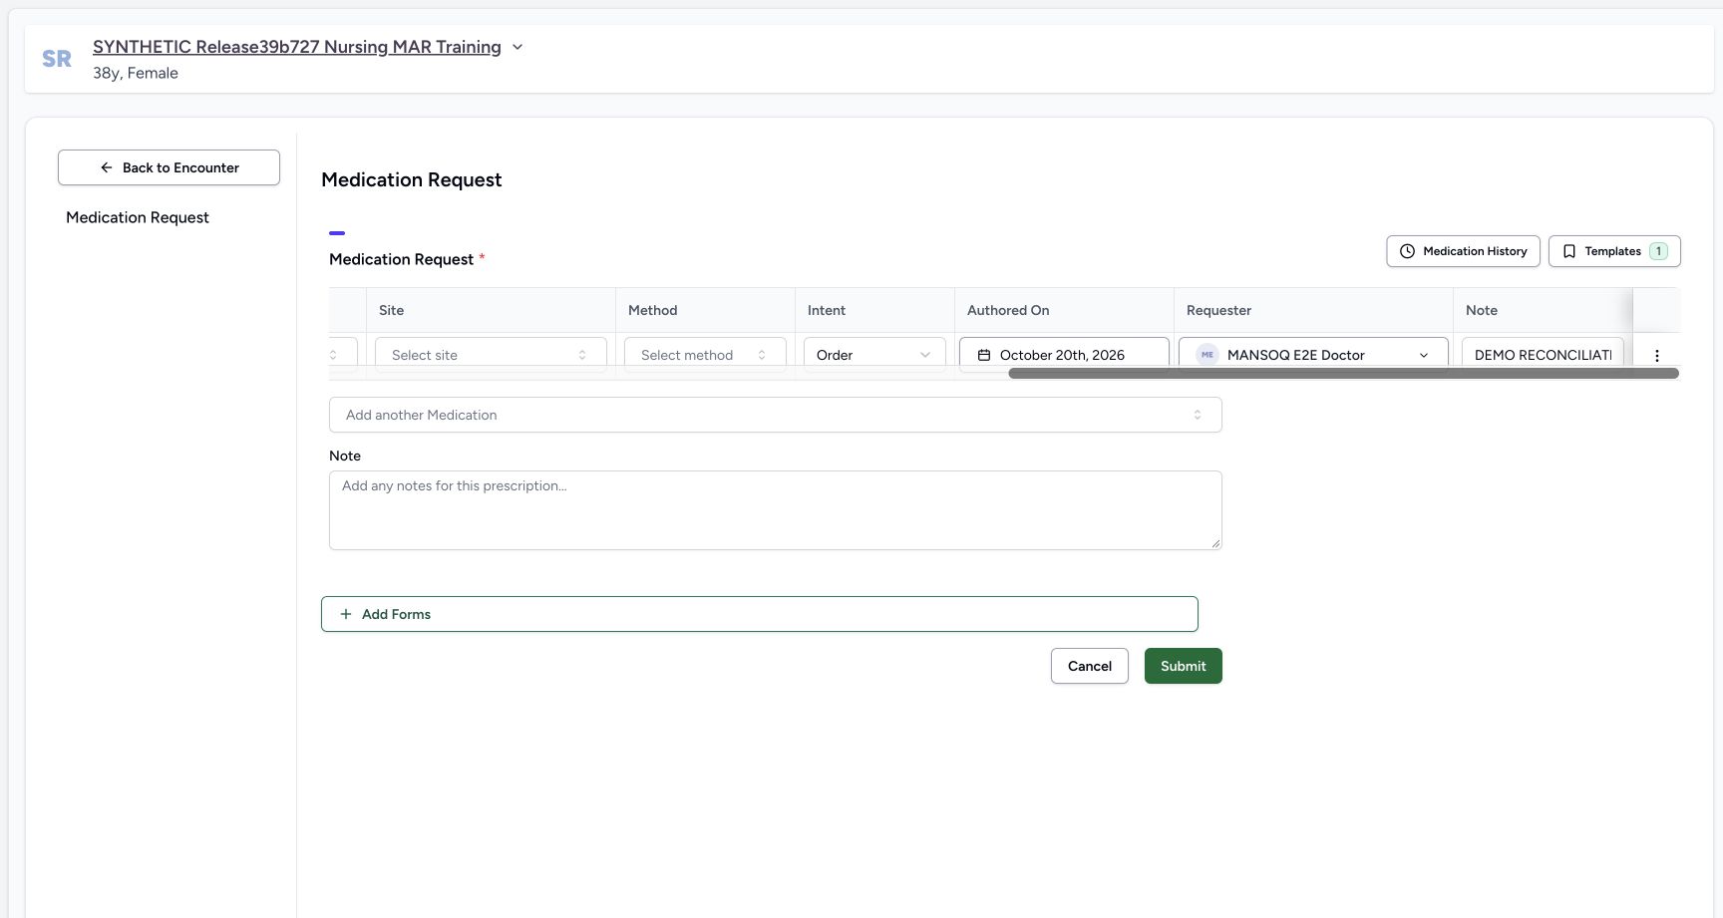Image resolution: width=1723 pixels, height=918 pixels.
Task: Open the Select method dropdown
Action: tap(705, 355)
